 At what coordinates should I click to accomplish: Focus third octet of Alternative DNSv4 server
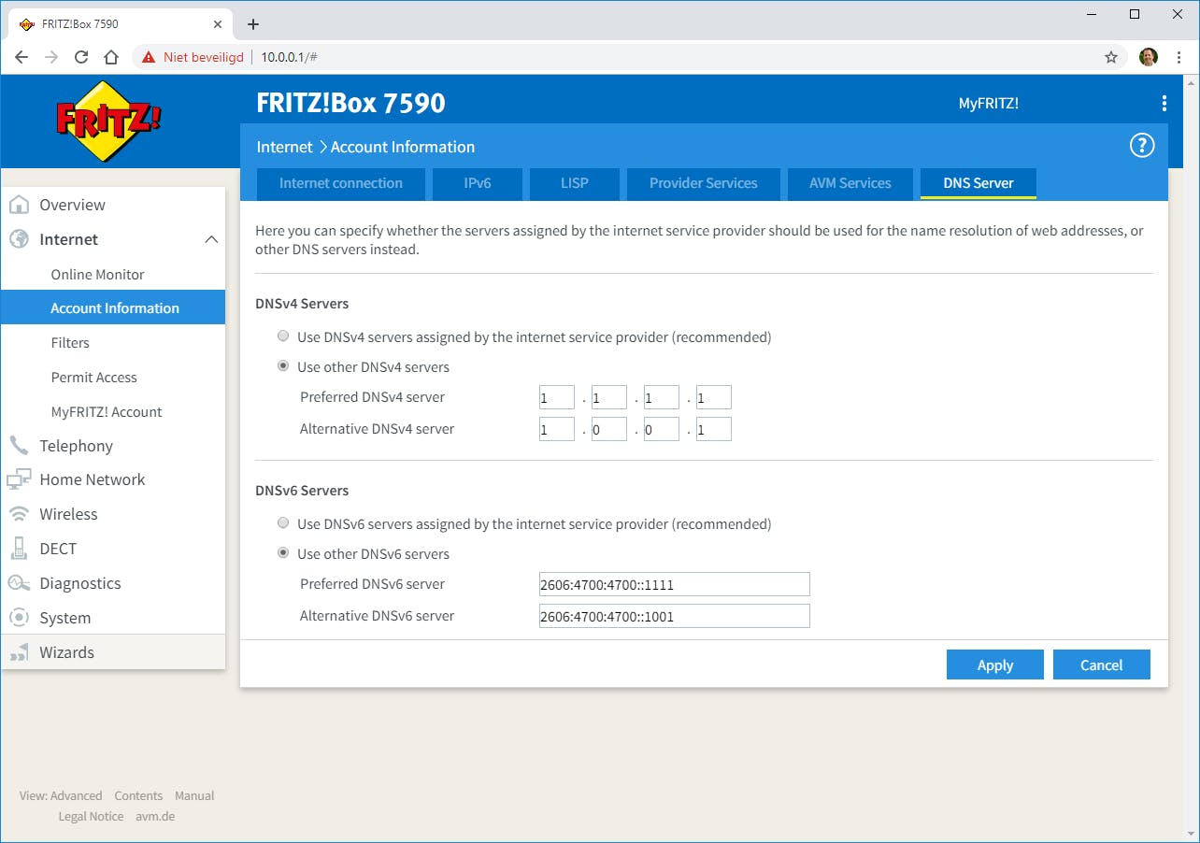(662, 429)
